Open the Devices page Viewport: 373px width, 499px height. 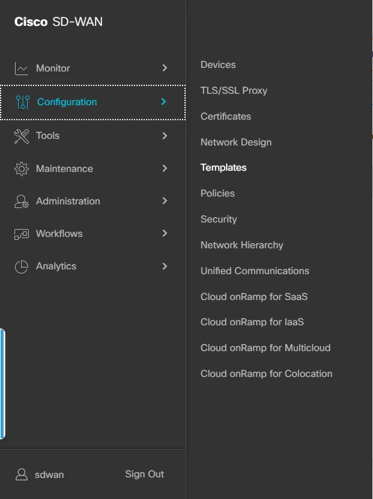[x=219, y=64]
